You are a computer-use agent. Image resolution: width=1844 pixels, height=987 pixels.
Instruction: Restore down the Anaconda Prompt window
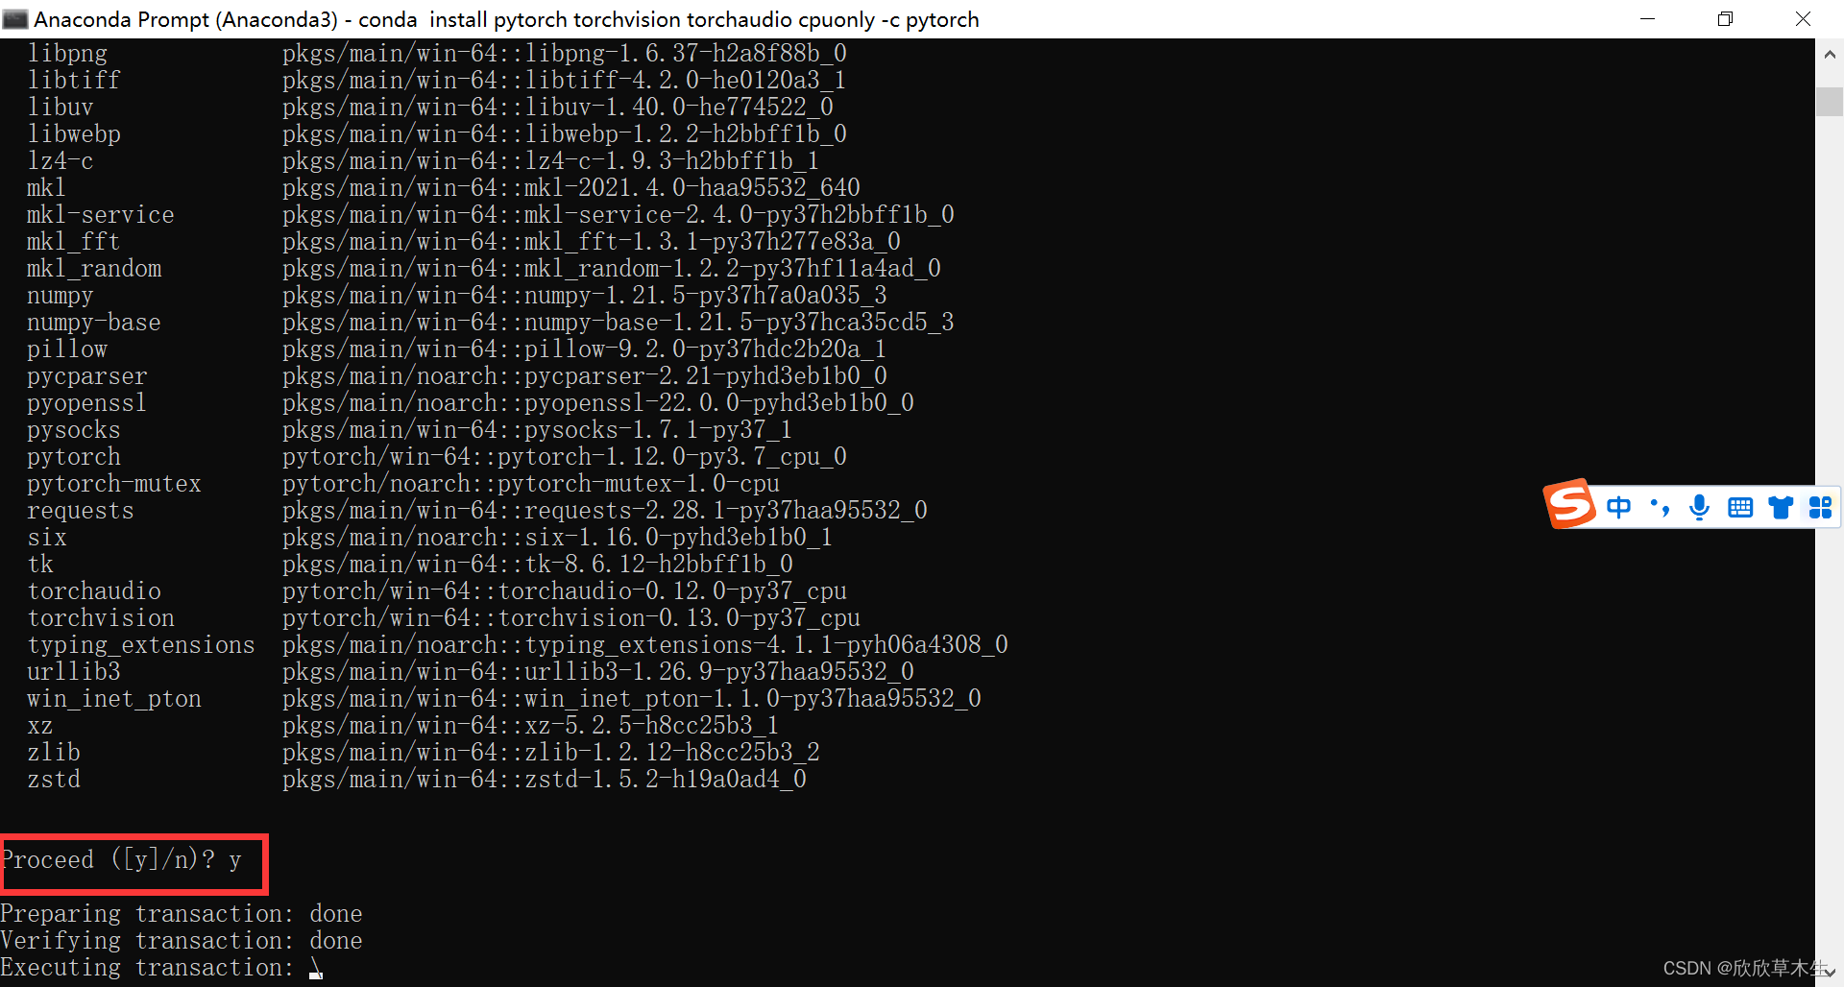[1726, 19]
